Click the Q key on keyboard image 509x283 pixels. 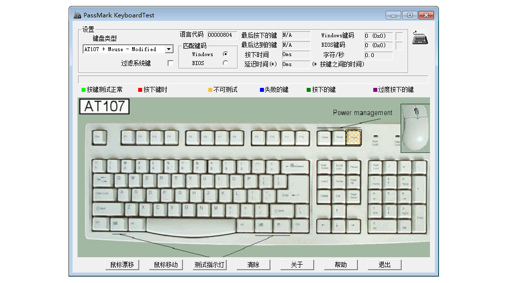pos(120,180)
